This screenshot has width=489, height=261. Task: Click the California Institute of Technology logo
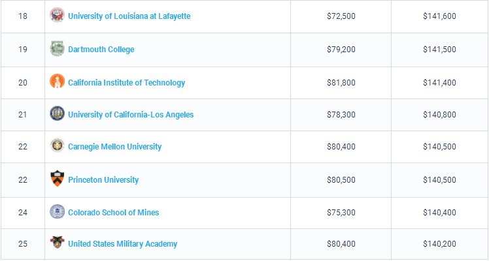pyautogui.click(x=58, y=82)
